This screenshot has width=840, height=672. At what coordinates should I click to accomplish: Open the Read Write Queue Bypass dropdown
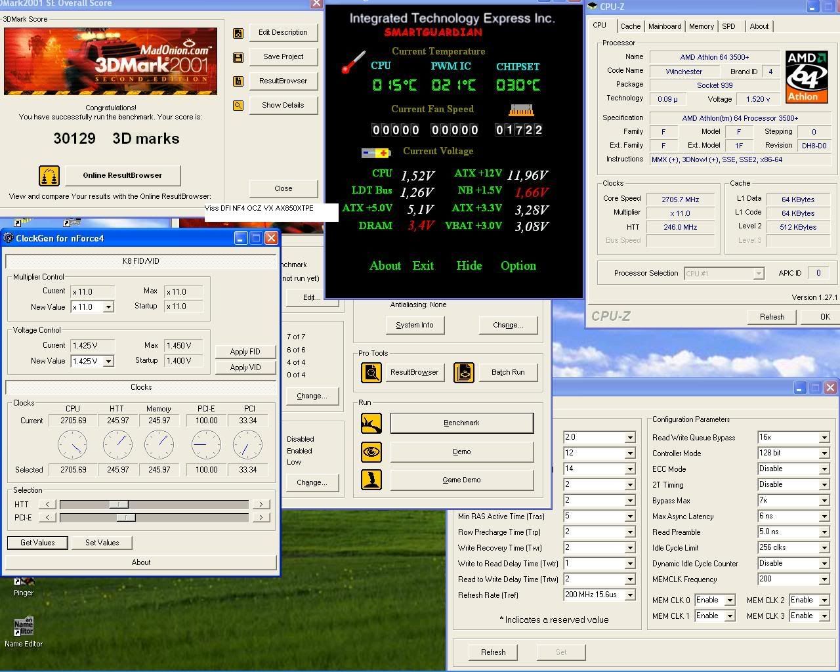(x=824, y=438)
